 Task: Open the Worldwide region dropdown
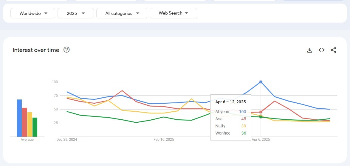(x=33, y=13)
